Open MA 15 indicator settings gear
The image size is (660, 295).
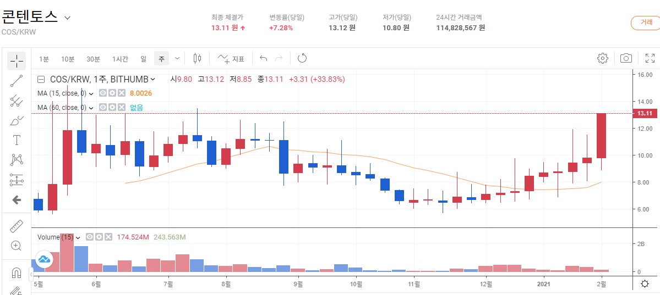[112, 93]
